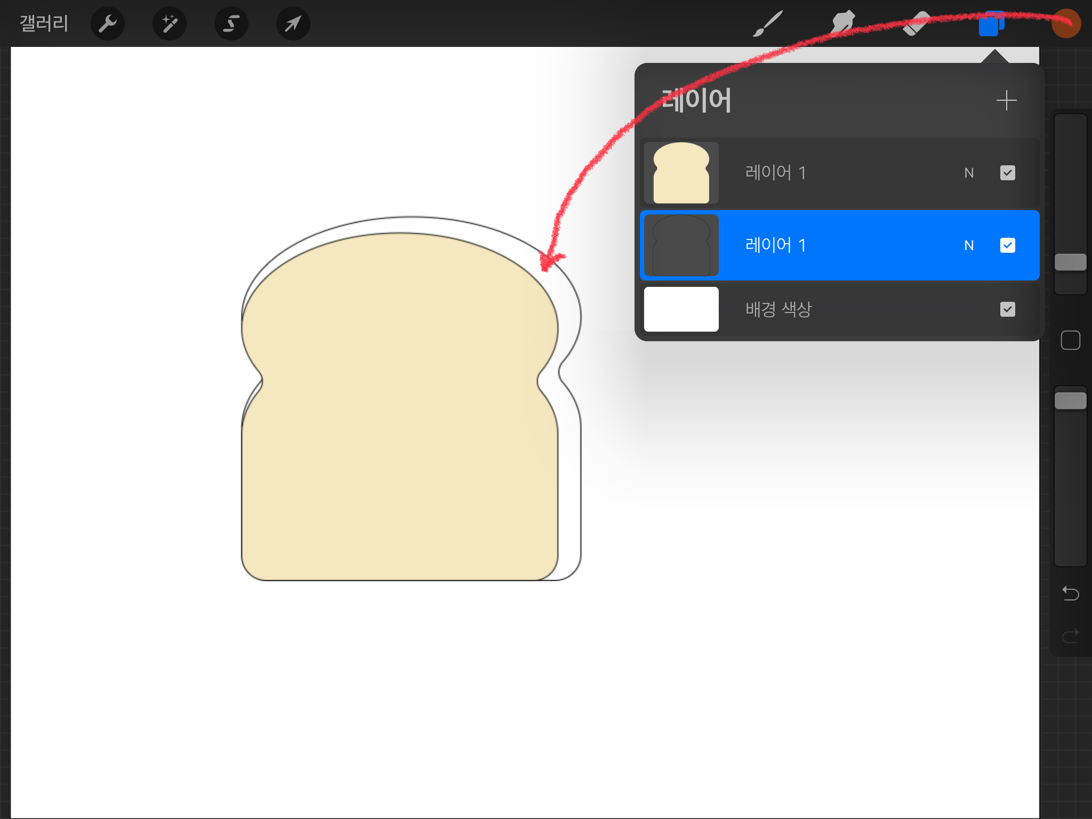Hide the top bread-colored layer

click(1007, 173)
